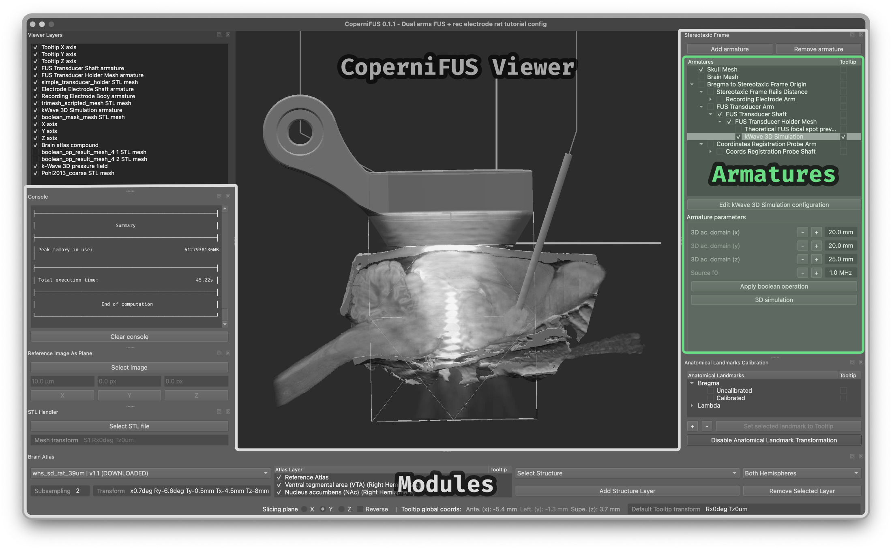Increase 3D ac. domain (x) with plus

[x=817, y=232]
